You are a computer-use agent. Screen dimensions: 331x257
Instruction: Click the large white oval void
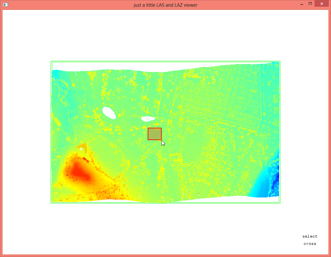[x=109, y=112]
